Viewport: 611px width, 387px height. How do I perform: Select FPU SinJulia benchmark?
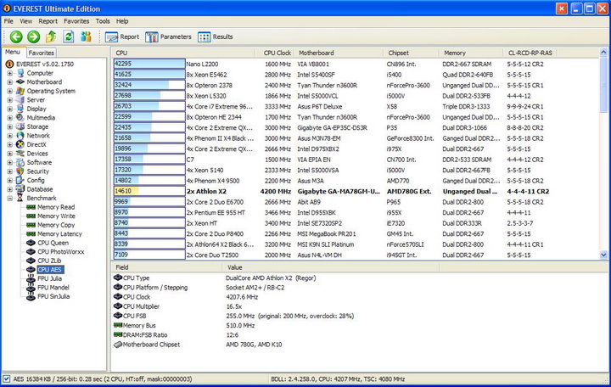point(53,296)
